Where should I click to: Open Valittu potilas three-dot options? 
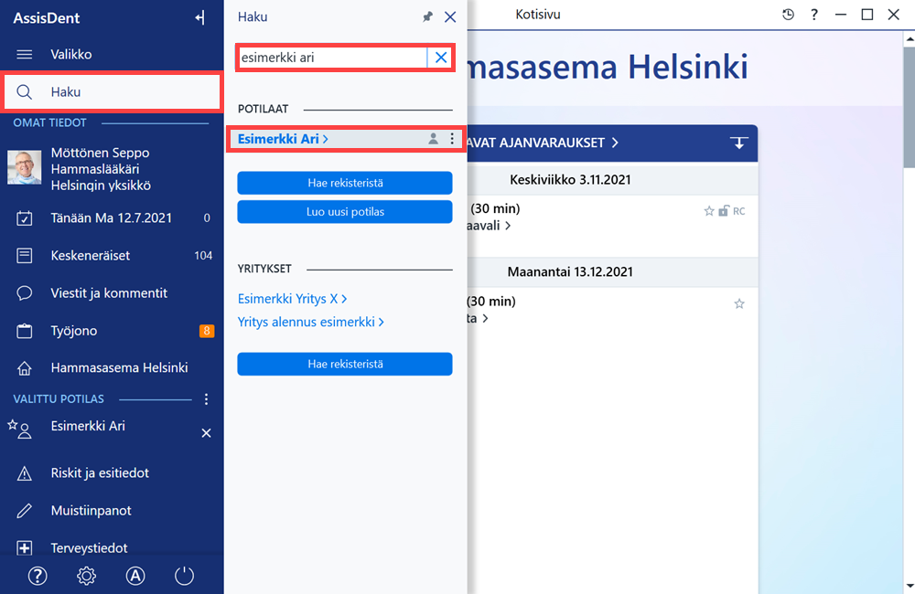pyautogui.click(x=206, y=399)
